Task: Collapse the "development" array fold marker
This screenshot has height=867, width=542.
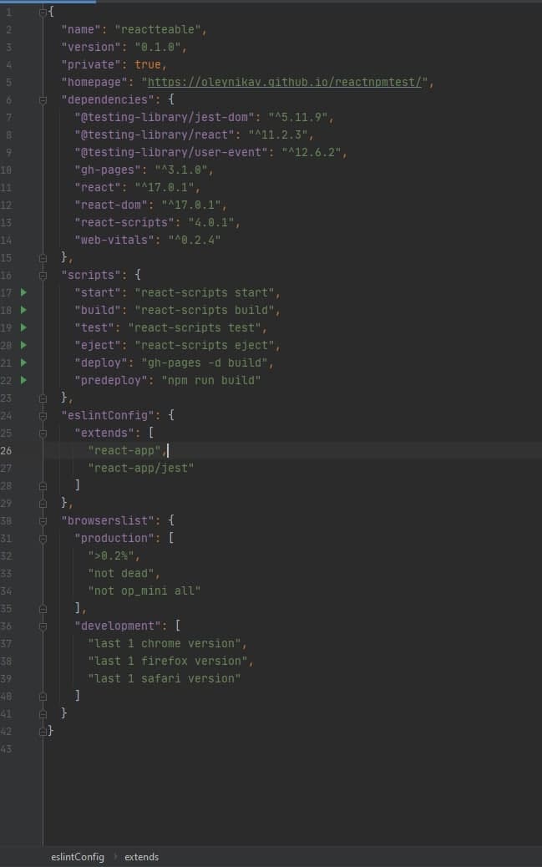Action: click(x=43, y=626)
